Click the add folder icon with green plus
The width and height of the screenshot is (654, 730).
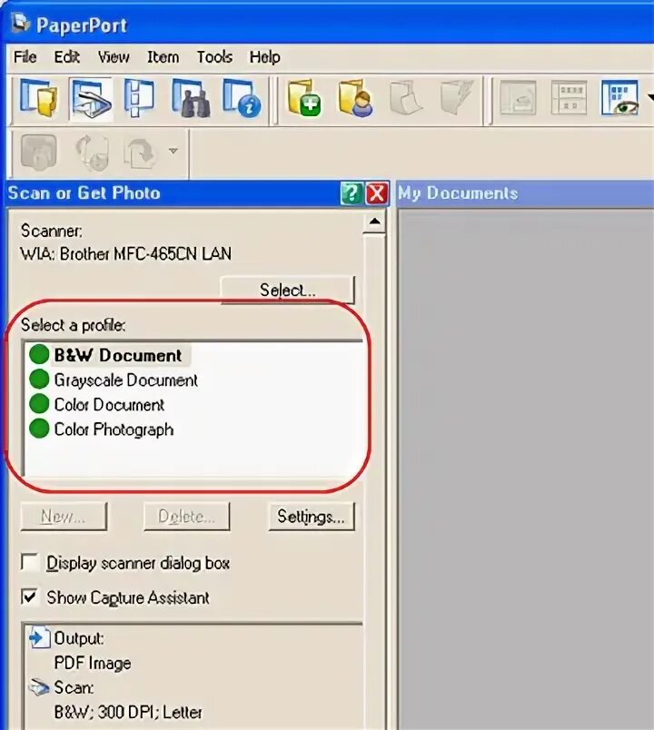pos(304,99)
